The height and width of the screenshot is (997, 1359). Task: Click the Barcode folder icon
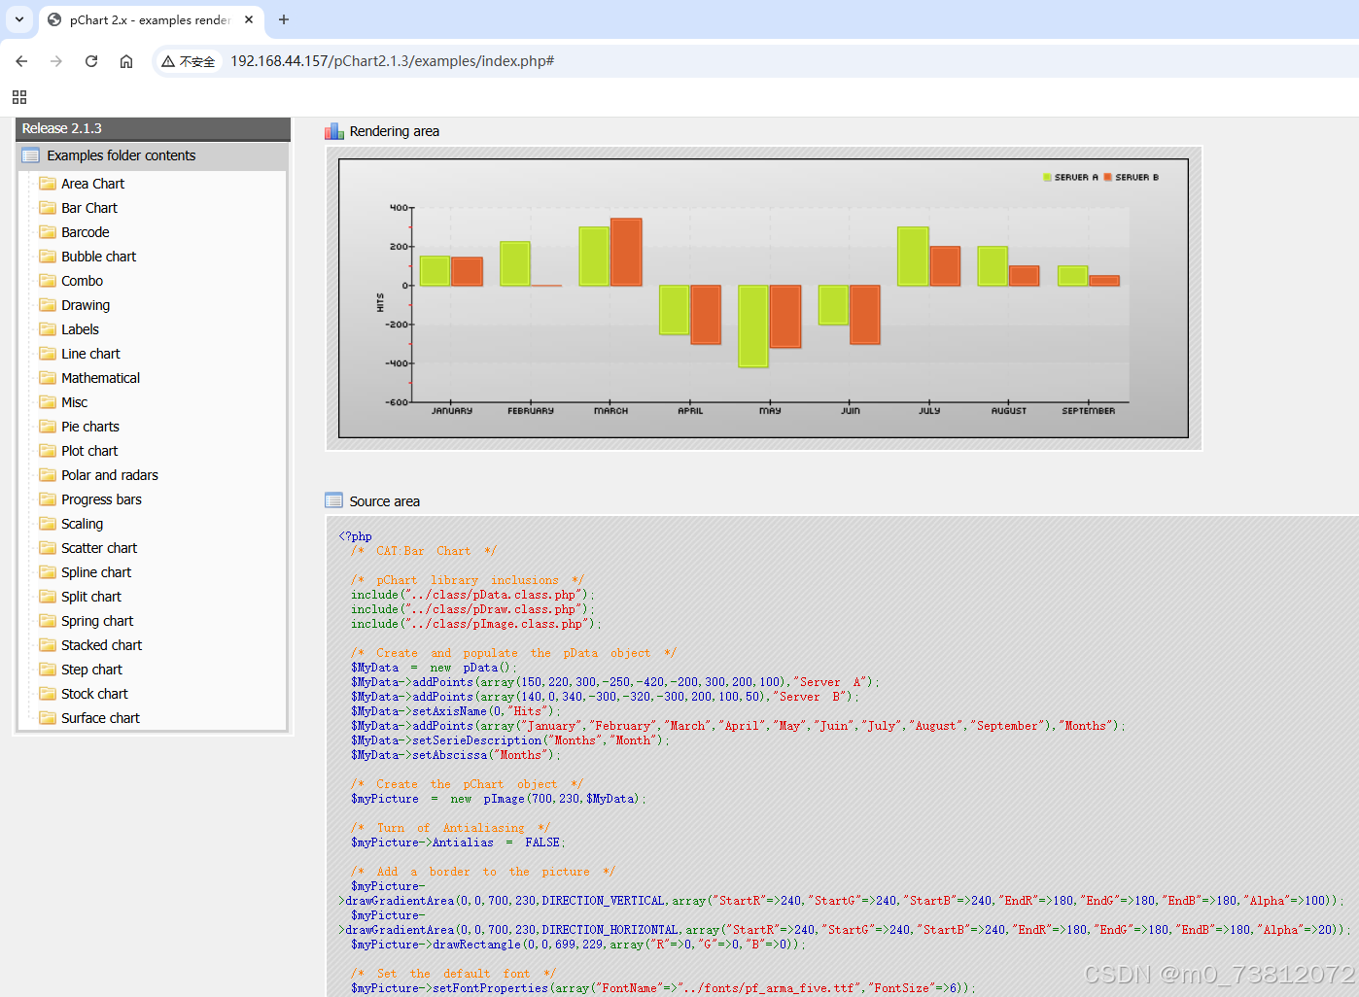[x=48, y=232]
